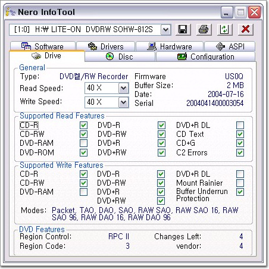Toggle CD Text read checkbox
The image size is (269, 269).
coord(240,134)
